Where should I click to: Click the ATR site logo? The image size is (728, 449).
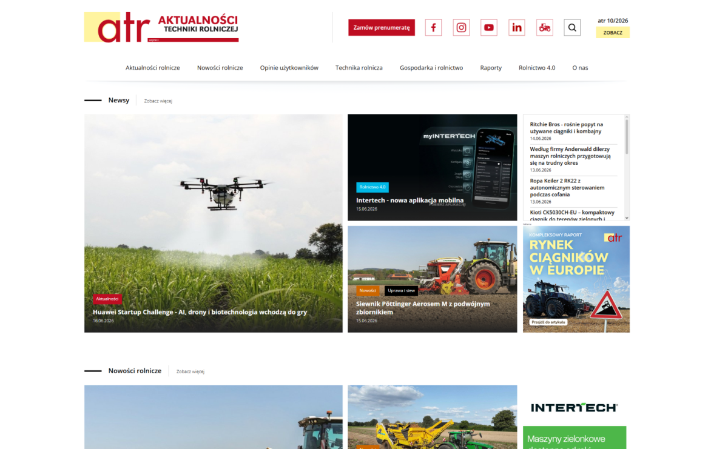click(161, 28)
